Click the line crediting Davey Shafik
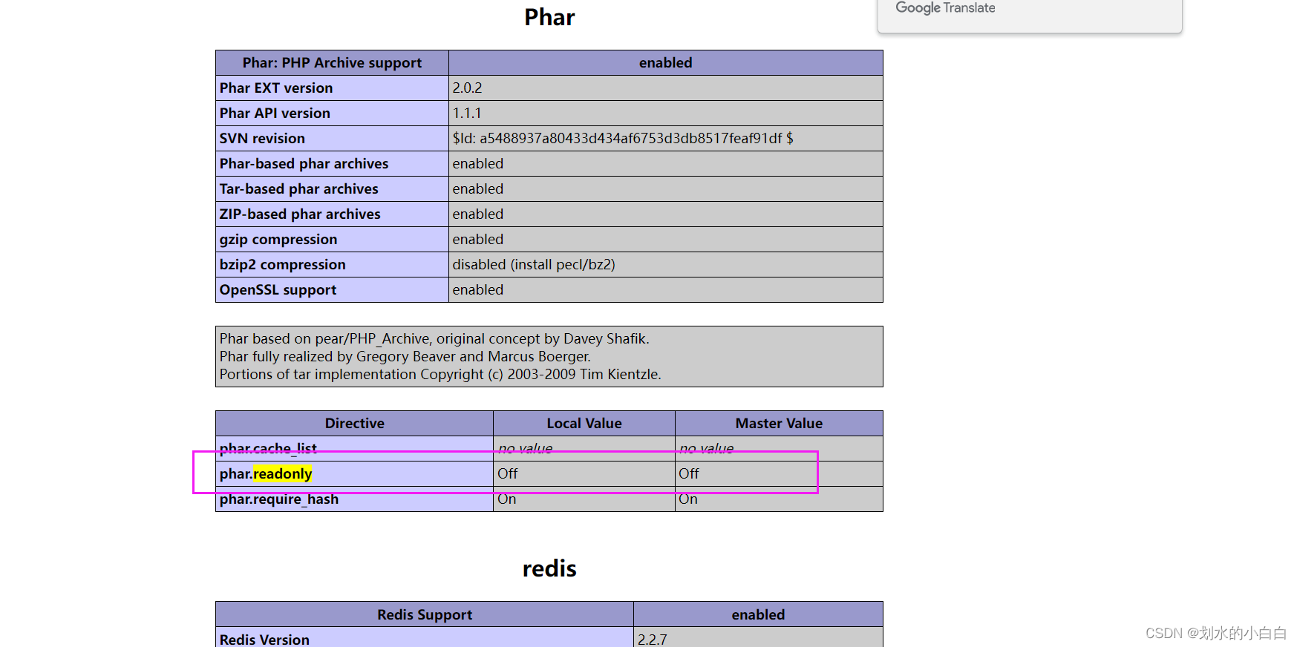This screenshot has width=1297, height=647. click(x=434, y=339)
